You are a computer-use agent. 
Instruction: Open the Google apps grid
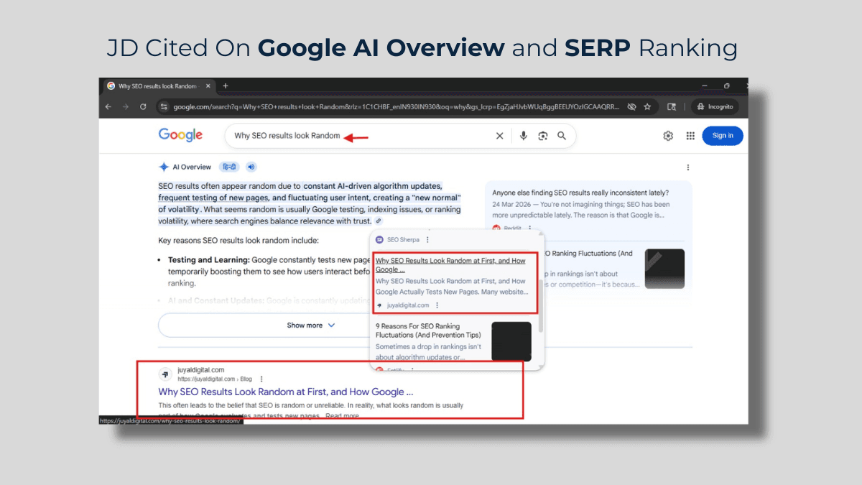[x=690, y=136]
